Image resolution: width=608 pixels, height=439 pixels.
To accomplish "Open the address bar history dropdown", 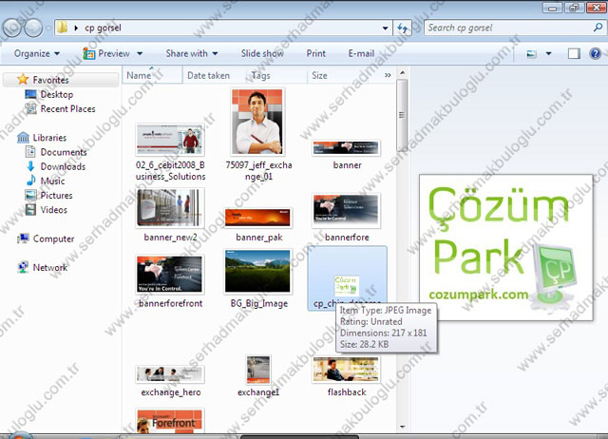I will click(385, 28).
